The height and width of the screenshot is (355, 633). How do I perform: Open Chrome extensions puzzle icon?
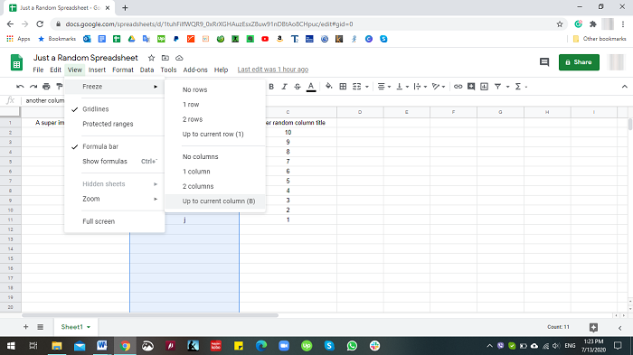tap(592, 24)
